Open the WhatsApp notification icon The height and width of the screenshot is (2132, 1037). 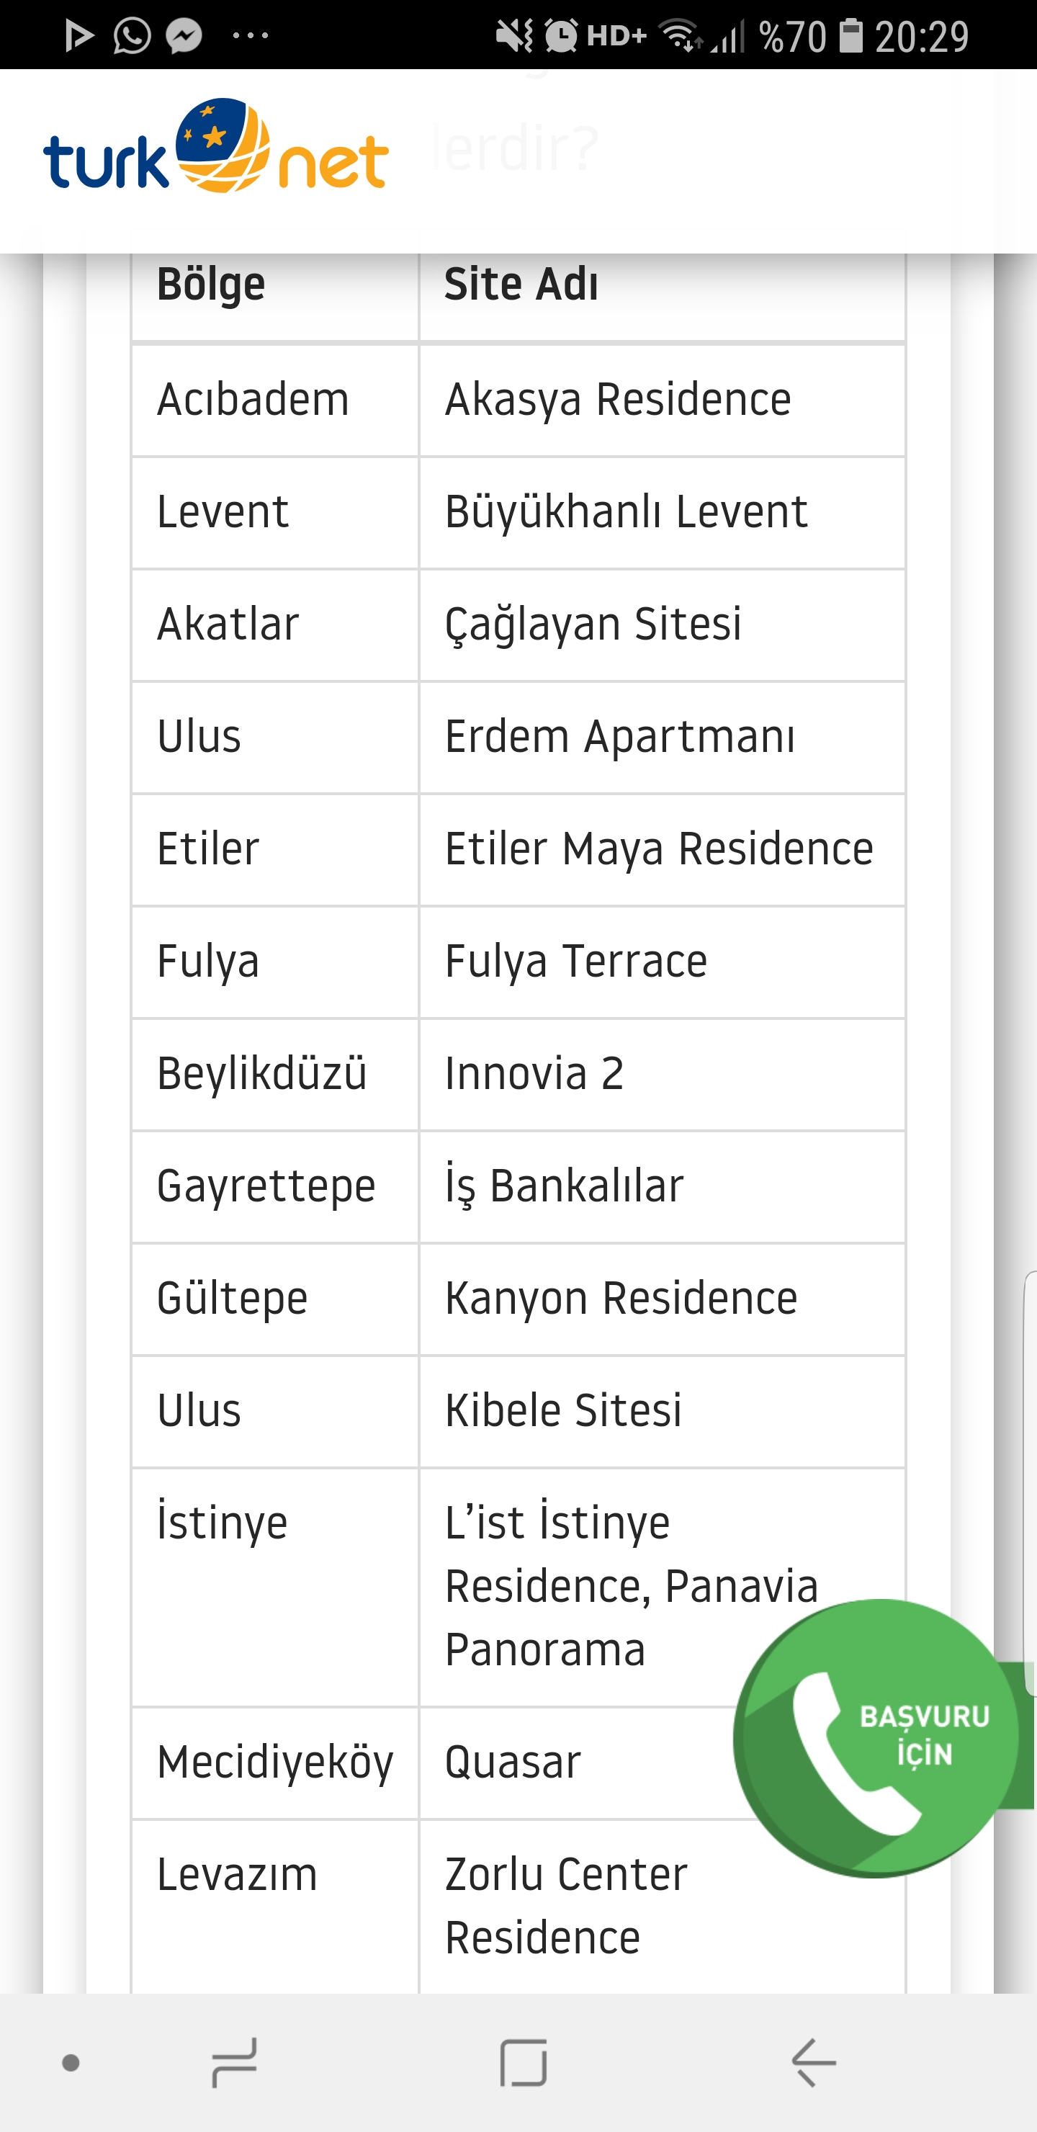point(132,35)
